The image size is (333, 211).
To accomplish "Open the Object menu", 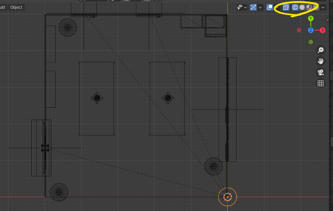I will coord(16,7).
